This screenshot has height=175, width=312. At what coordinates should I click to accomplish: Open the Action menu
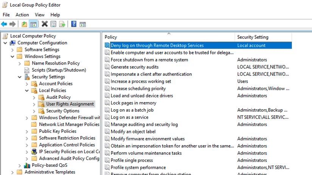(x=22, y=15)
